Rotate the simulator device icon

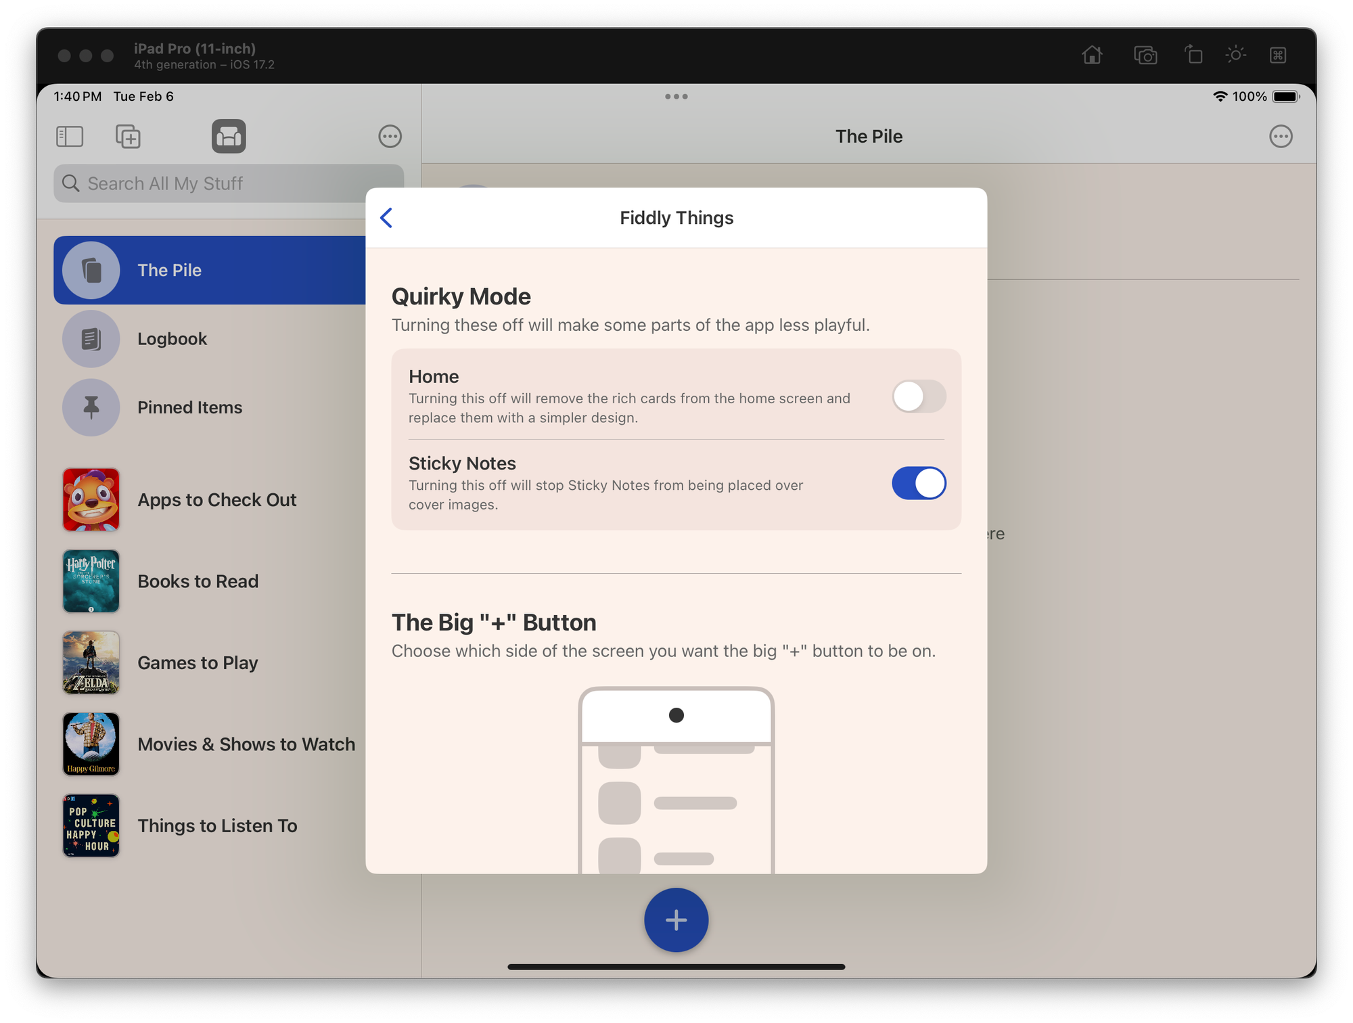click(x=1193, y=55)
